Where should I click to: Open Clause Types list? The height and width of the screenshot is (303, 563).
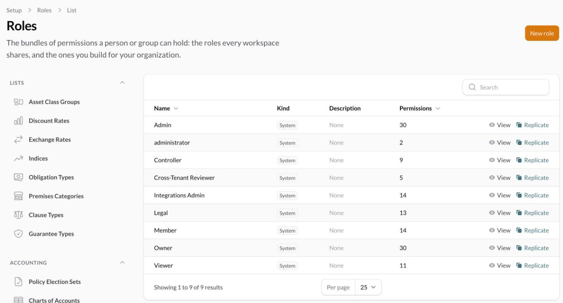tap(46, 215)
